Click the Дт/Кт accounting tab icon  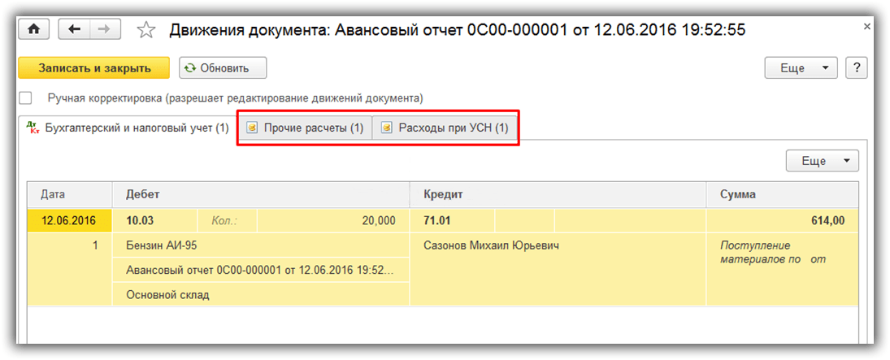coord(33,128)
